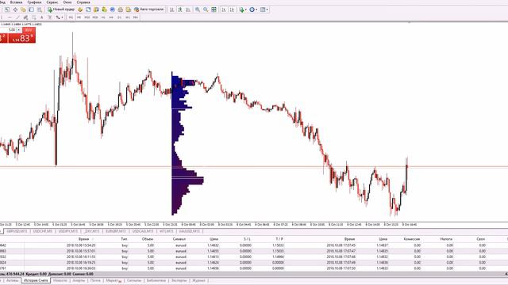This screenshot has height=285, width=508.
Task: Select the D1 timeframe button
Action: pos(120,17)
